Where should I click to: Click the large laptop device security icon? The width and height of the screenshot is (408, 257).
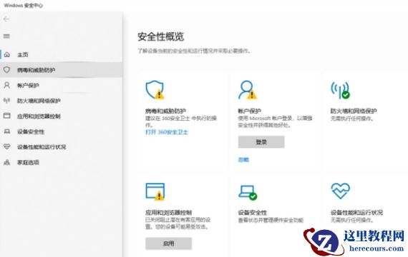(x=248, y=192)
